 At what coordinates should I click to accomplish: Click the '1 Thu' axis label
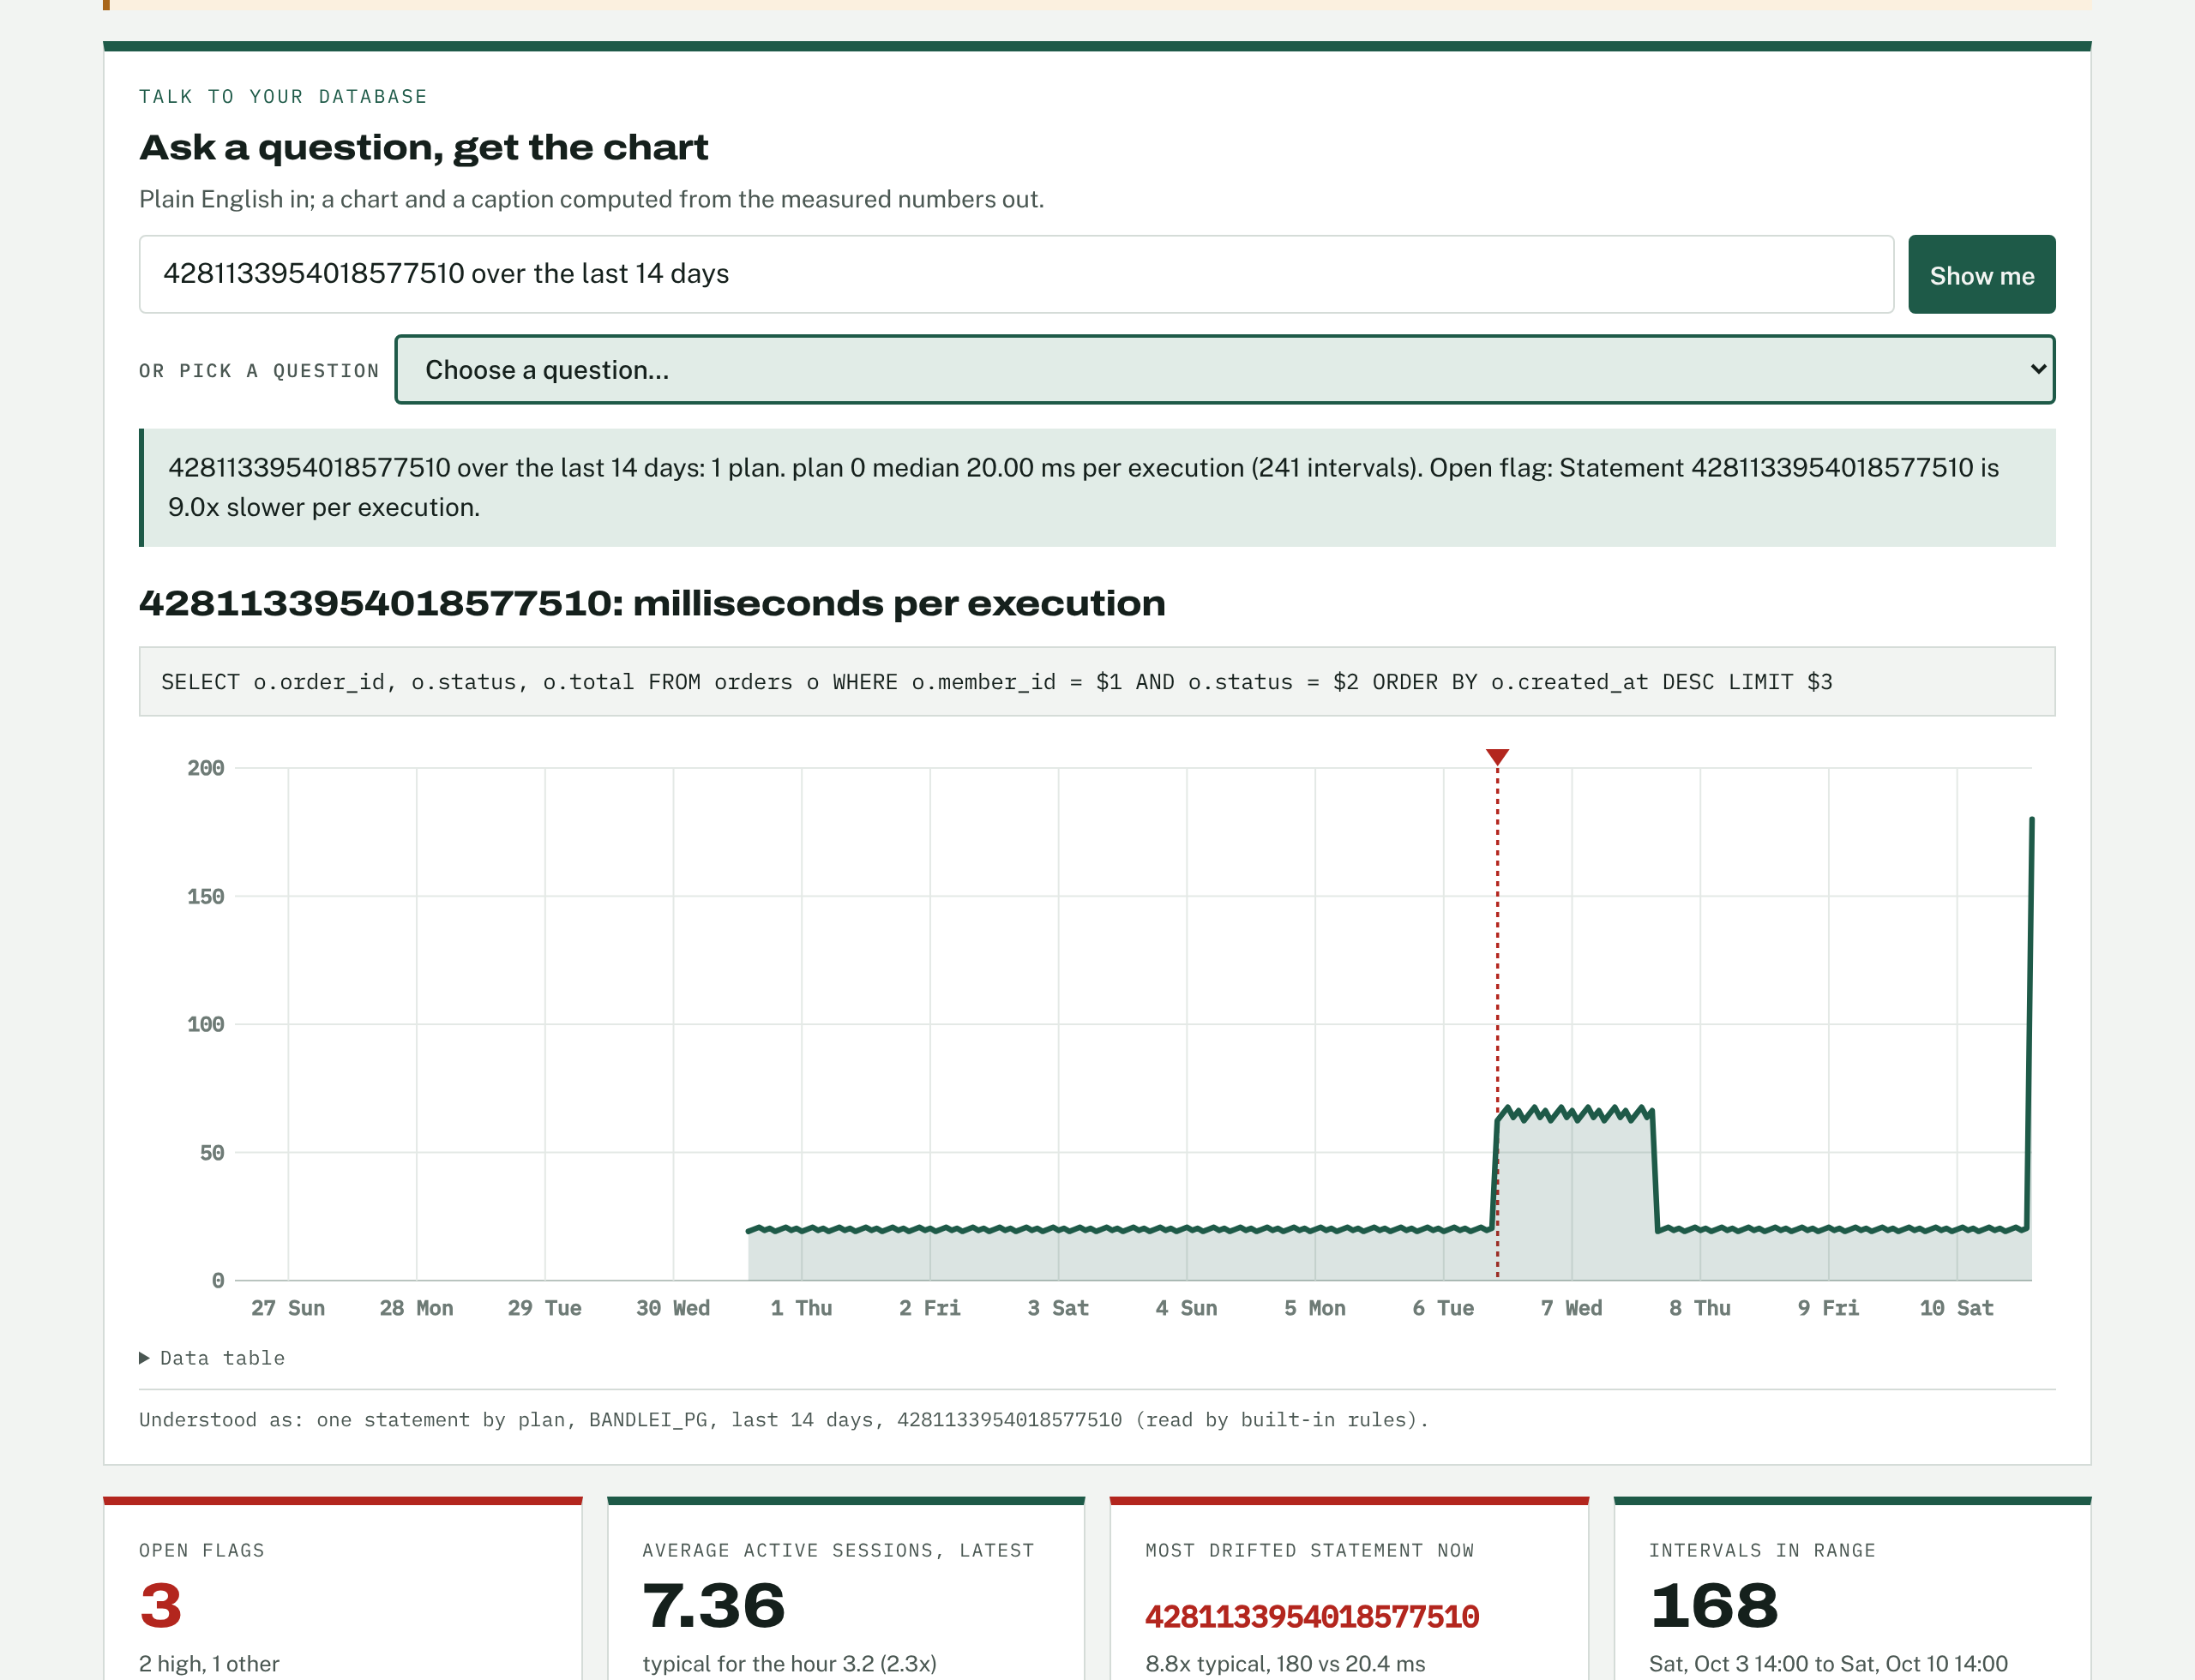point(802,1308)
